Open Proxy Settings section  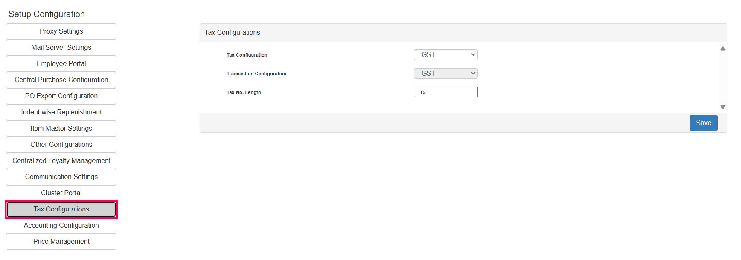tap(61, 31)
